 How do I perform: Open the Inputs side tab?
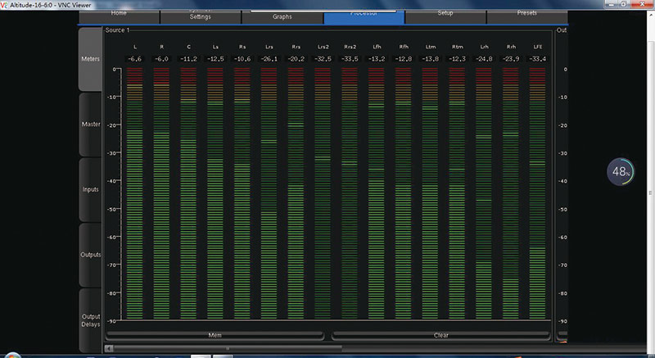tap(90, 190)
